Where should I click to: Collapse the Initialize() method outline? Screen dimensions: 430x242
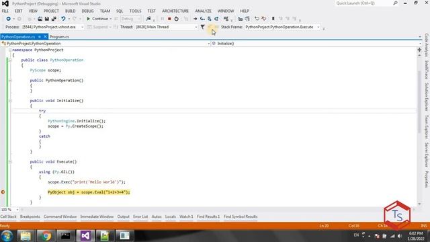click(x=10, y=101)
